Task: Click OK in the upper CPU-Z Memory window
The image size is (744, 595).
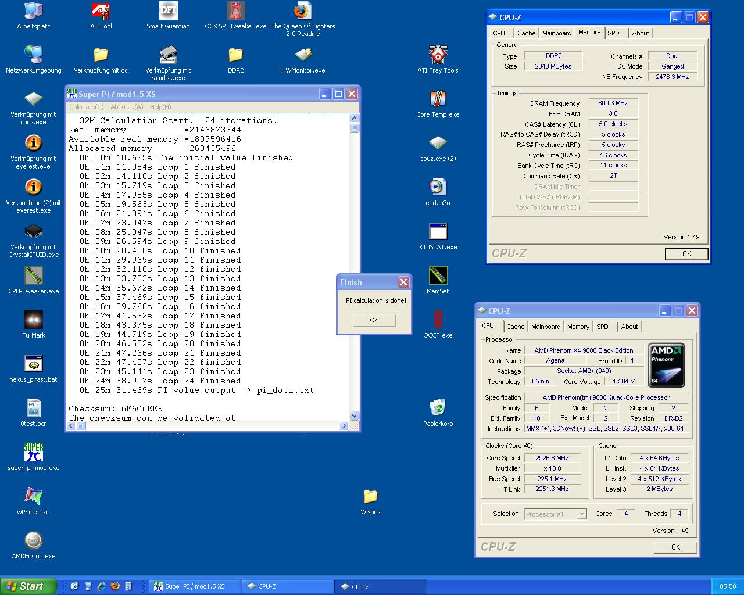Action: point(686,253)
